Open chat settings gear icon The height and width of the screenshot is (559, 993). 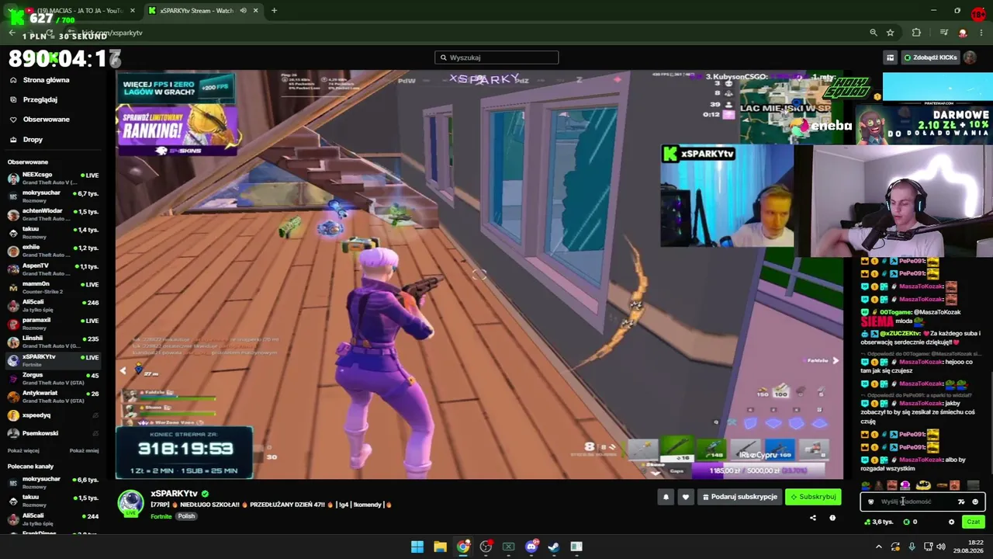point(952,522)
